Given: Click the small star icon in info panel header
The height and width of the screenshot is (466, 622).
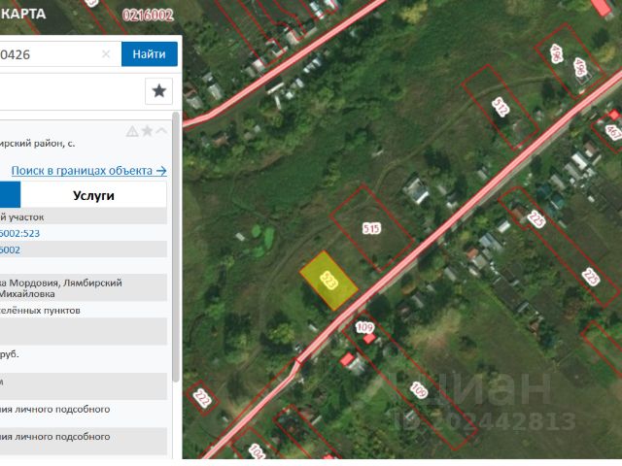Looking at the screenshot, I should [147, 131].
